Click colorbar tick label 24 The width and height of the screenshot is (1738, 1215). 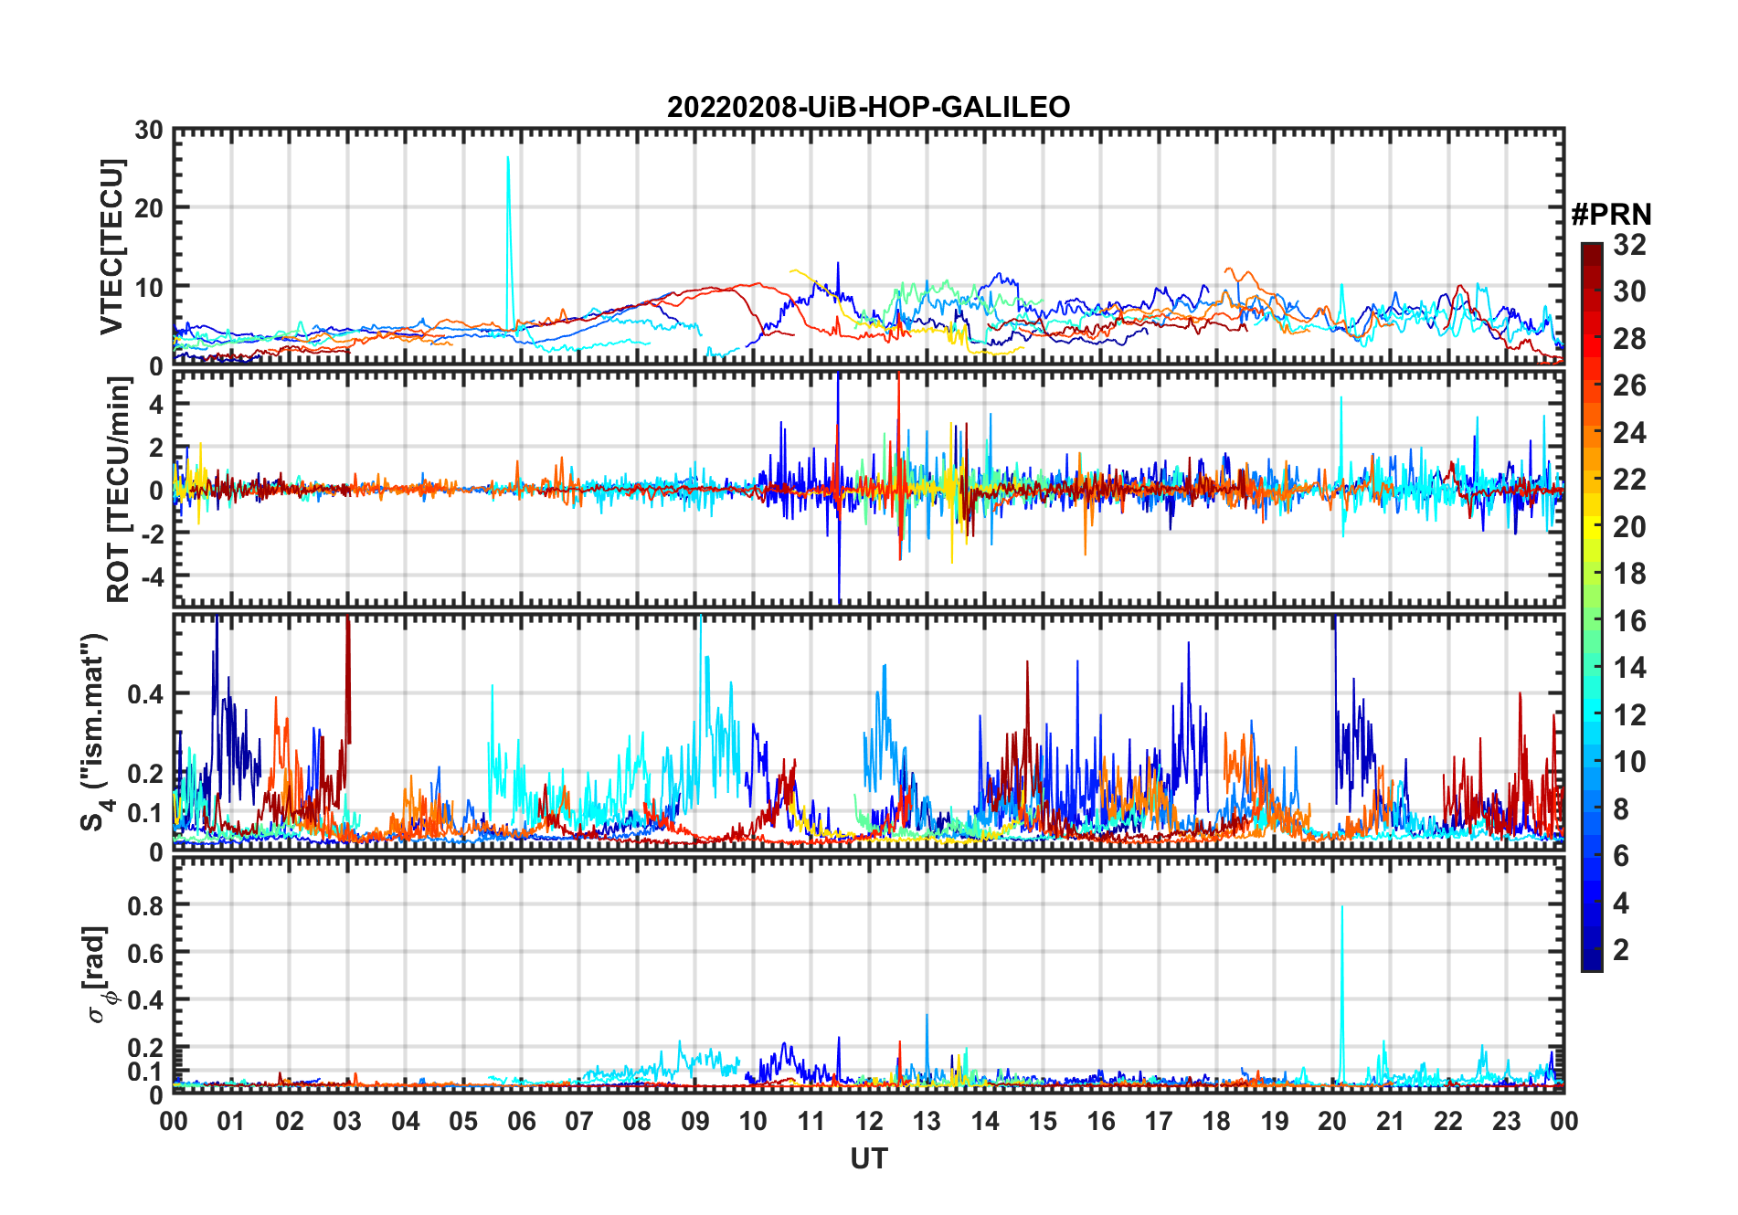point(1629,433)
